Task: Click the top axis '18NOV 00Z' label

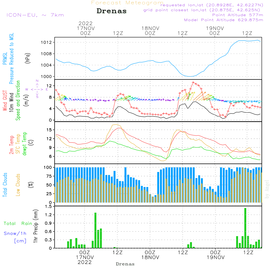Action: tap(150, 31)
